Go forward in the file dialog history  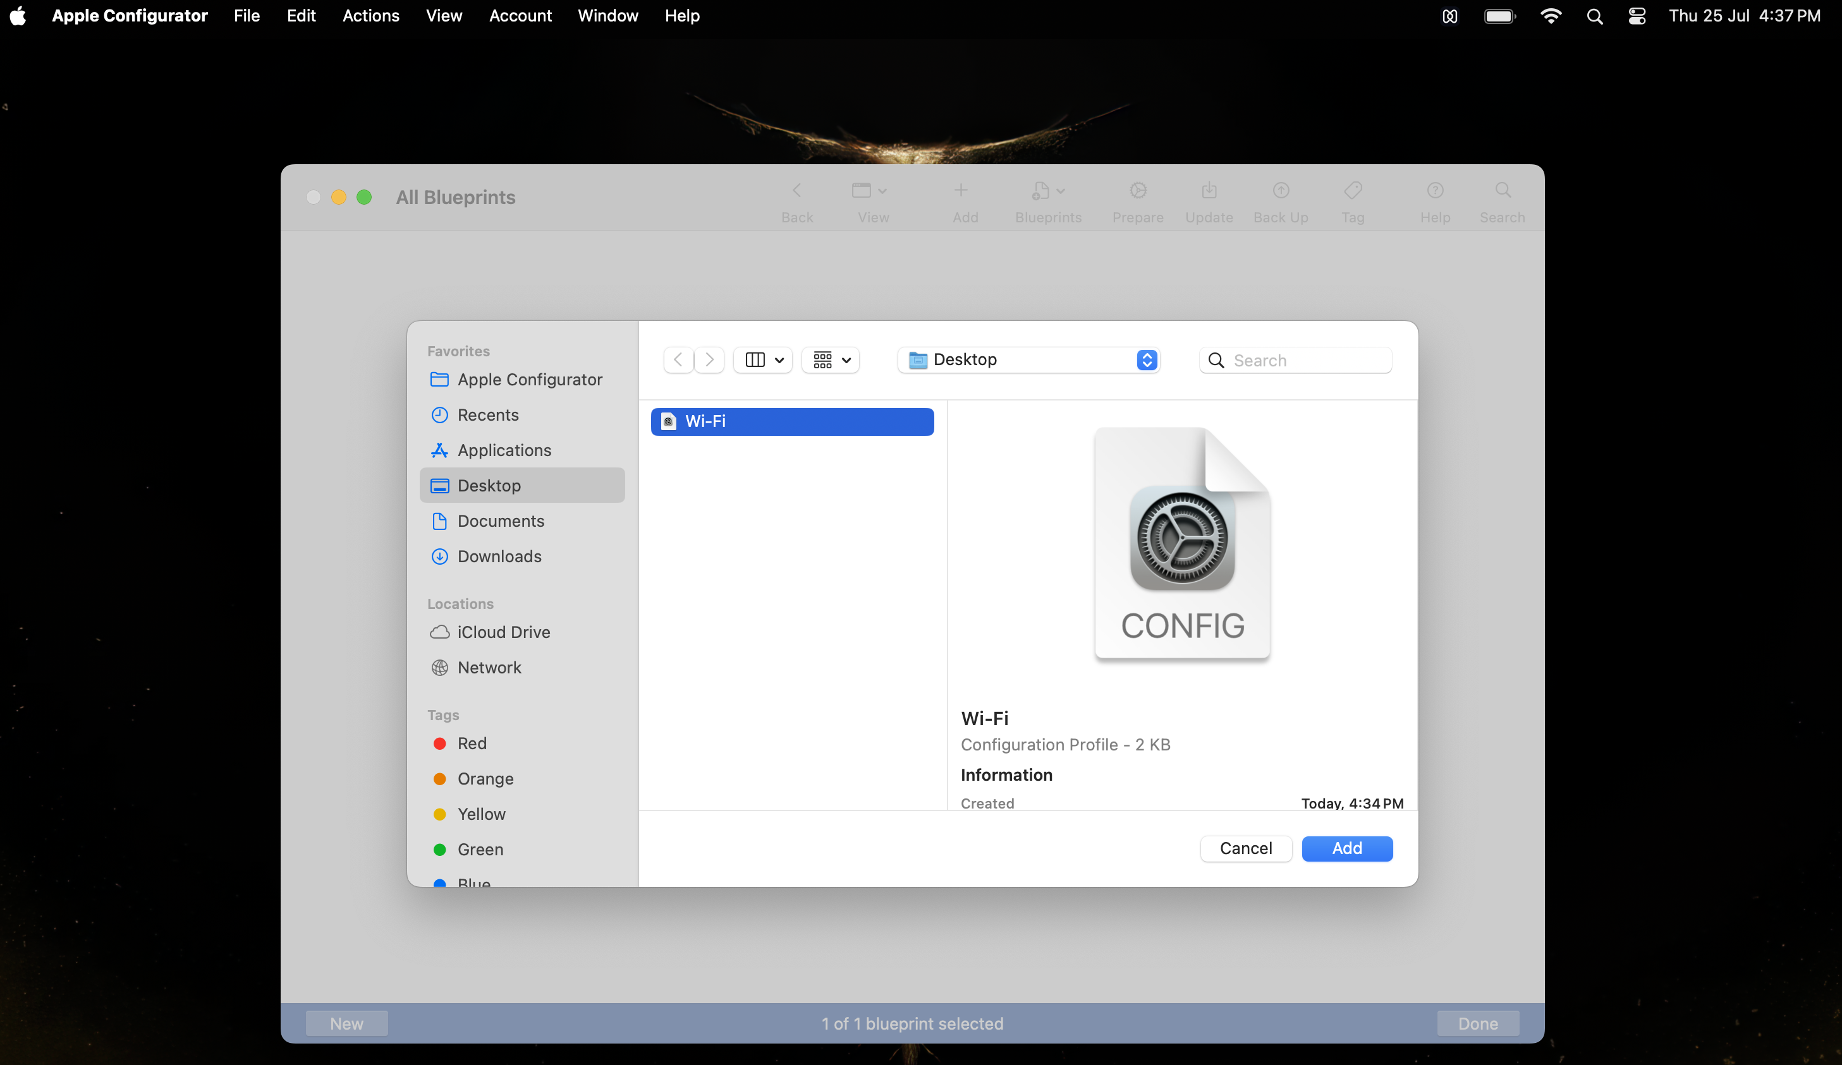coord(709,360)
